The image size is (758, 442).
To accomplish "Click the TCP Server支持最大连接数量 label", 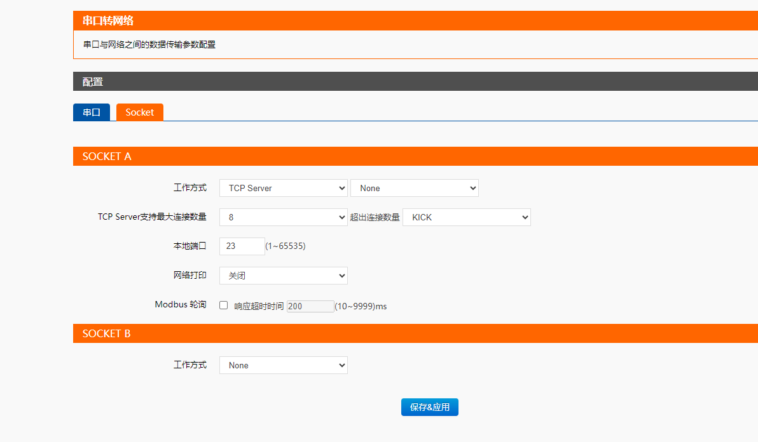I will 152,217.
